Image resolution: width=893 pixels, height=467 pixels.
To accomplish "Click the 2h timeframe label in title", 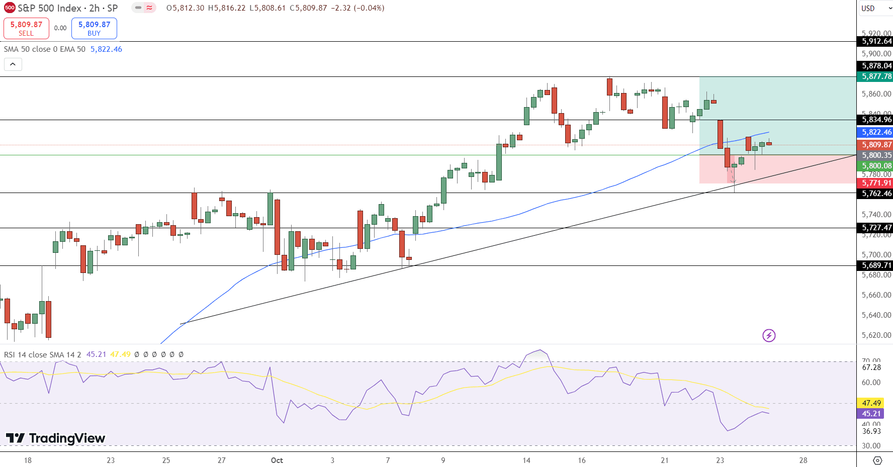I will coord(95,8).
